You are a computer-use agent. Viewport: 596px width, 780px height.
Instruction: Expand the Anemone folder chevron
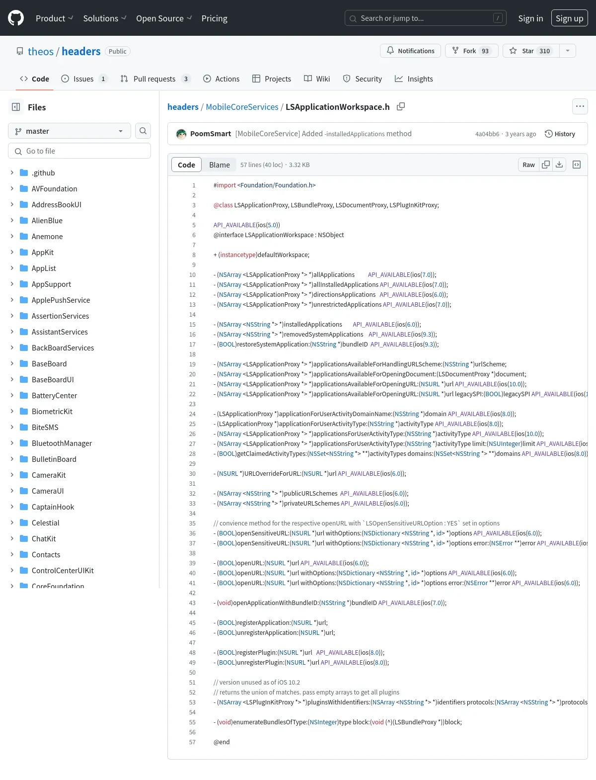pos(12,236)
